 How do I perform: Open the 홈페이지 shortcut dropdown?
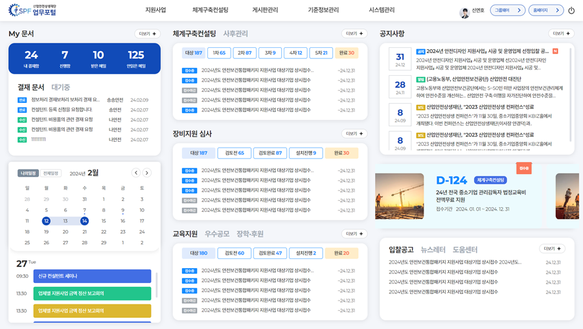(x=545, y=10)
